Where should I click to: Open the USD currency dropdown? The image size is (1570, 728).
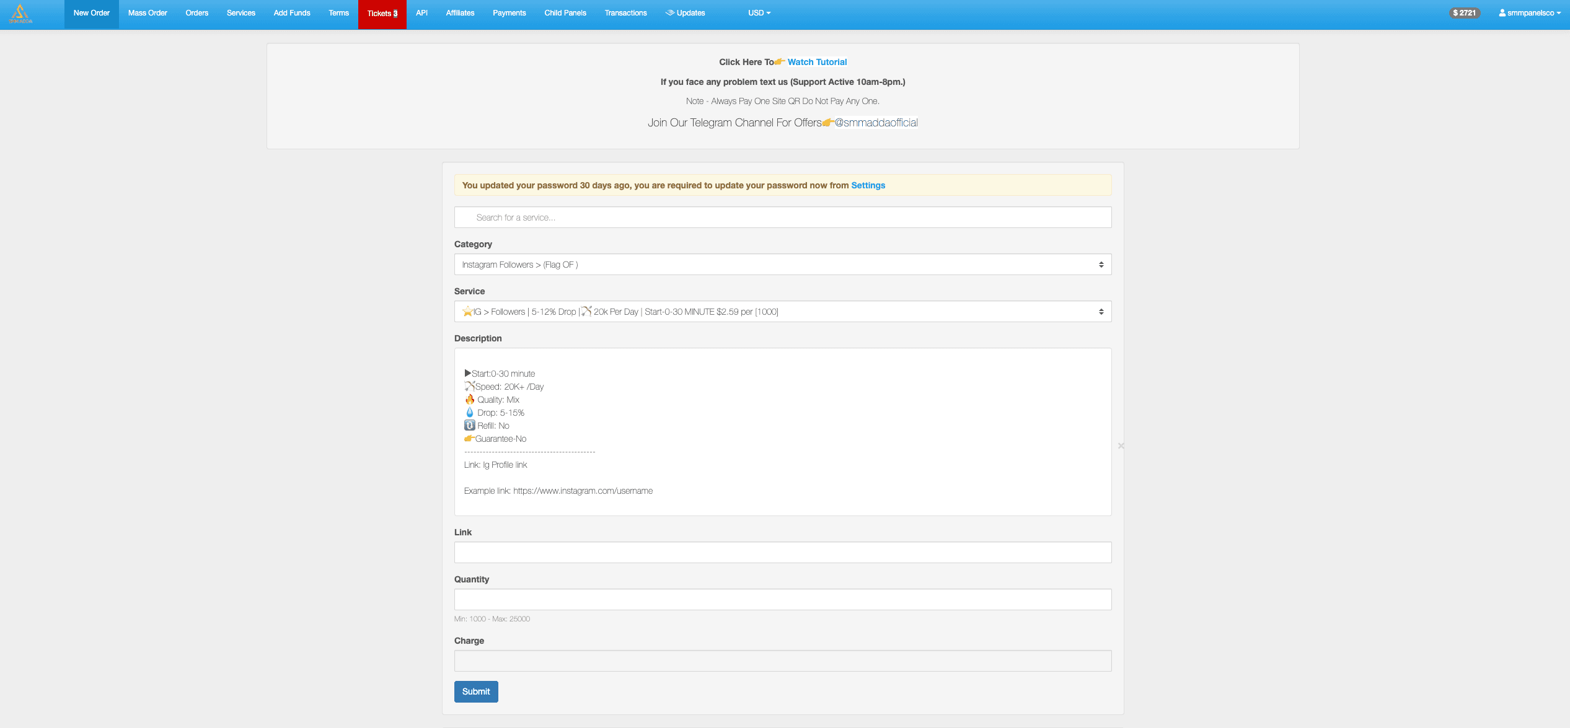click(759, 13)
